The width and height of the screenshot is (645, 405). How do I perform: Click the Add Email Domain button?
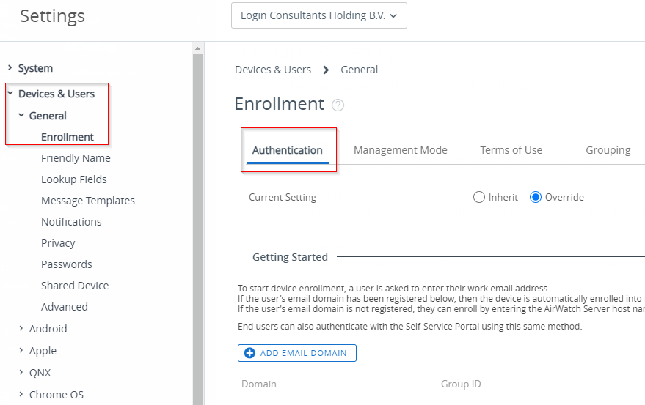(x=297, y=353)
